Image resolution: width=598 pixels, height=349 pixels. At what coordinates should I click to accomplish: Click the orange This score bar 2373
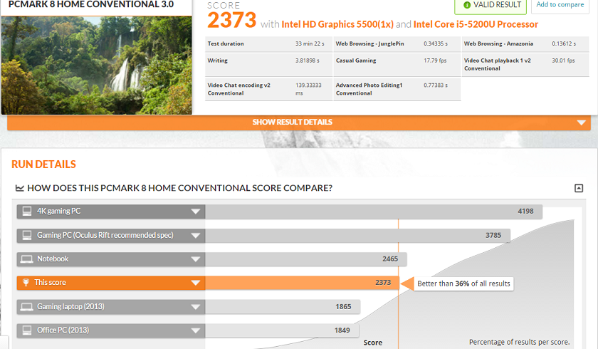point(302,283)
